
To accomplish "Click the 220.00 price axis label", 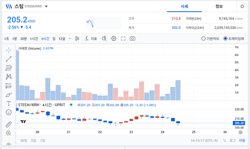I will [239, 109].
